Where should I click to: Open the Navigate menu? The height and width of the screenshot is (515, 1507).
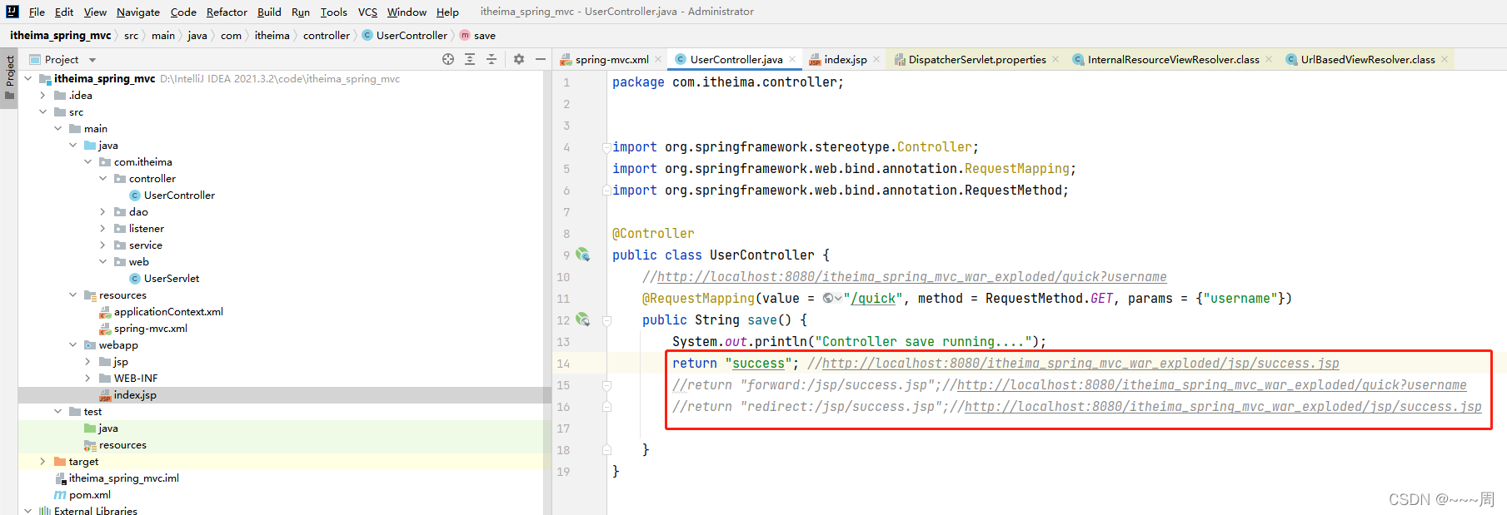(138, 12)
